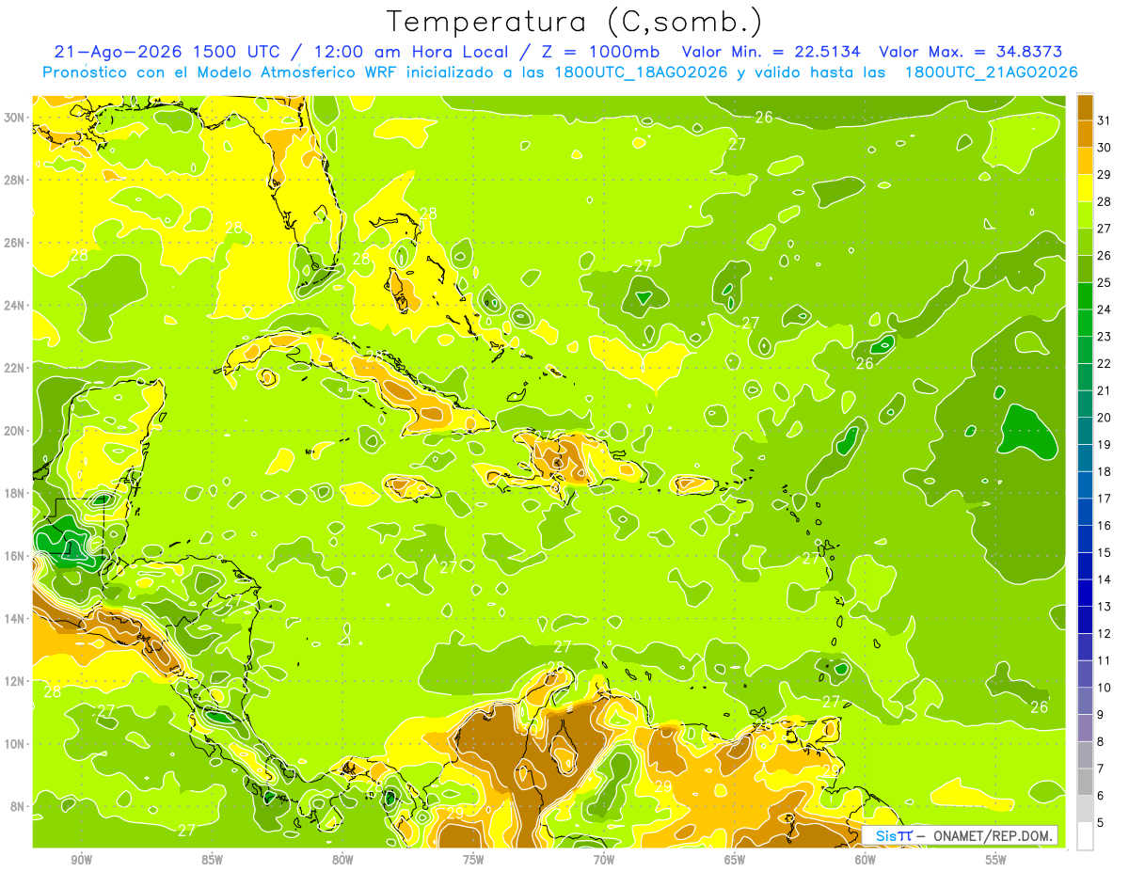The image size is (1129, 872).
Task: Click the '30N' latitude label
Action: (15, 118)
